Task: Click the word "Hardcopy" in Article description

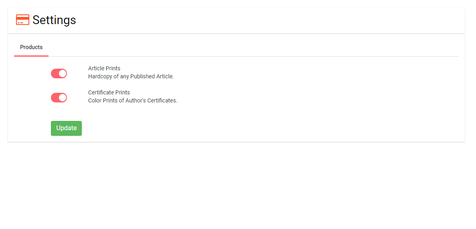Action: point(100,76)
